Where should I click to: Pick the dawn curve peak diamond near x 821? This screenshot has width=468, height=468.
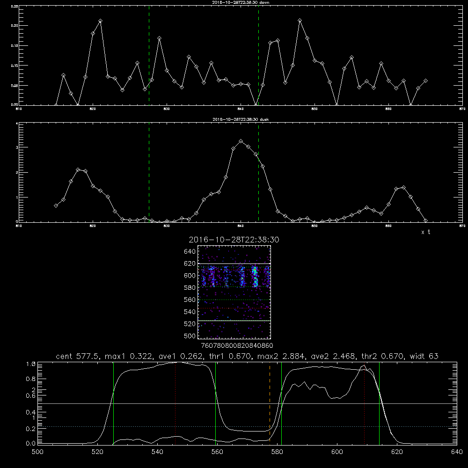coord(100,21)
